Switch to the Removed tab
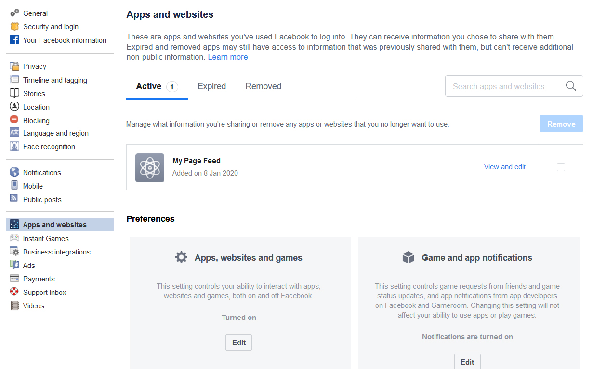The height and width of the screenshot is (369, 593). tap(263, 86)
